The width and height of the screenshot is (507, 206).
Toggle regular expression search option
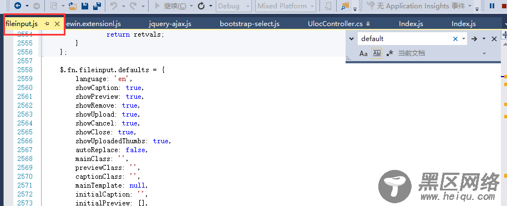coord(390,53)
